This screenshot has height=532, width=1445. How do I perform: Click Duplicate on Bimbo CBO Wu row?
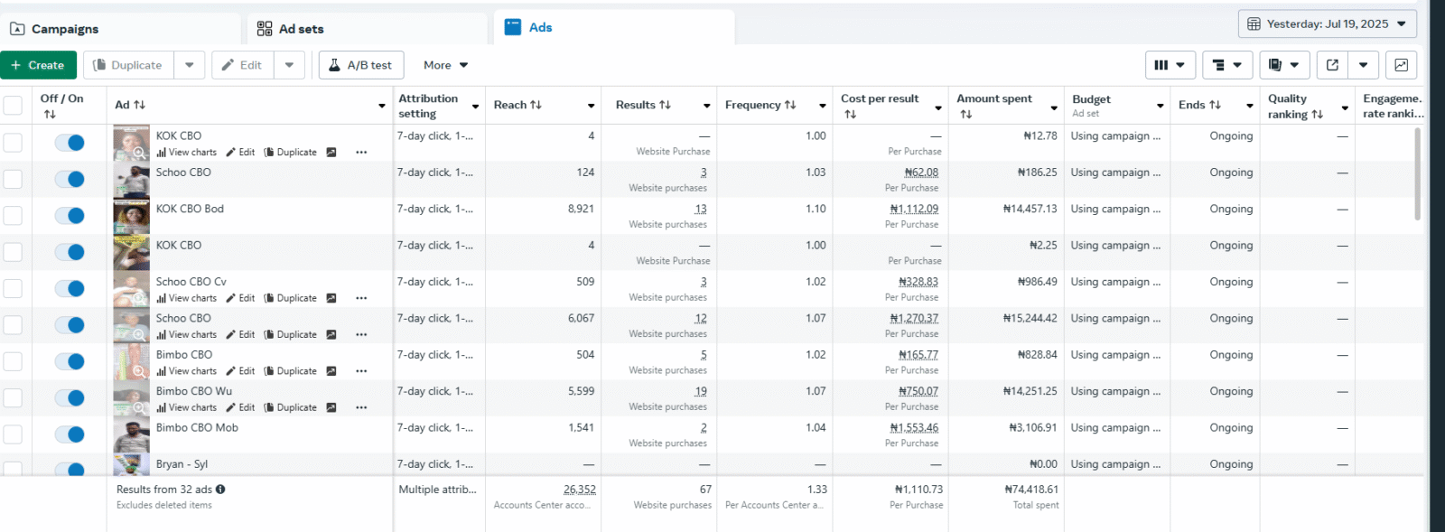point(290,407)
